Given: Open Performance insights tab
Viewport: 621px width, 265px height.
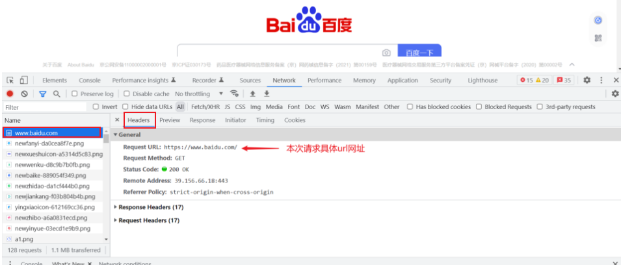Looking at the screenshot, I should click(x=144, y=81).
